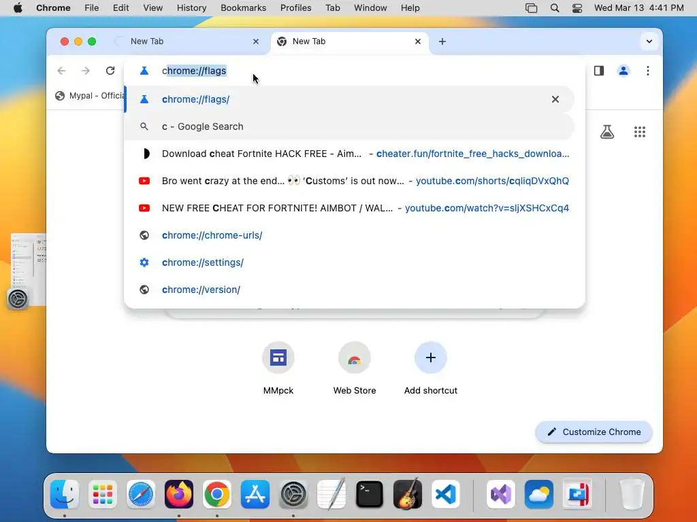Open the Bookmarks menu
The width and height of the screenshot is (697, 522).
(243, 7)
